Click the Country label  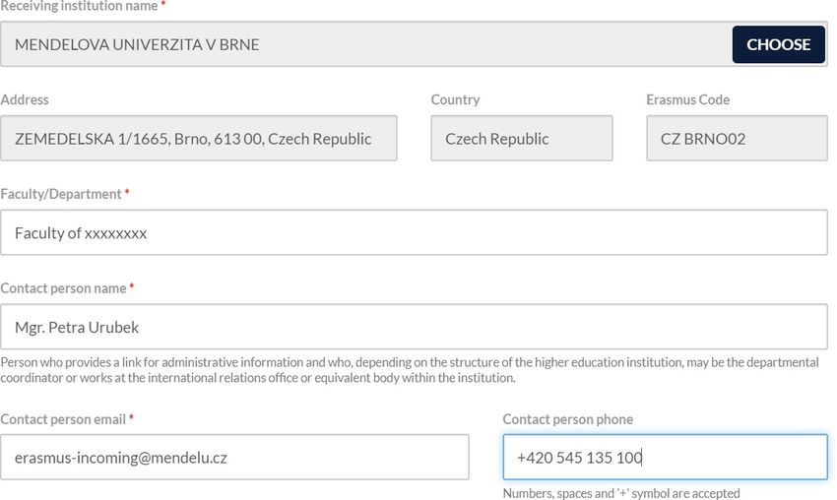tap(455, 99)
